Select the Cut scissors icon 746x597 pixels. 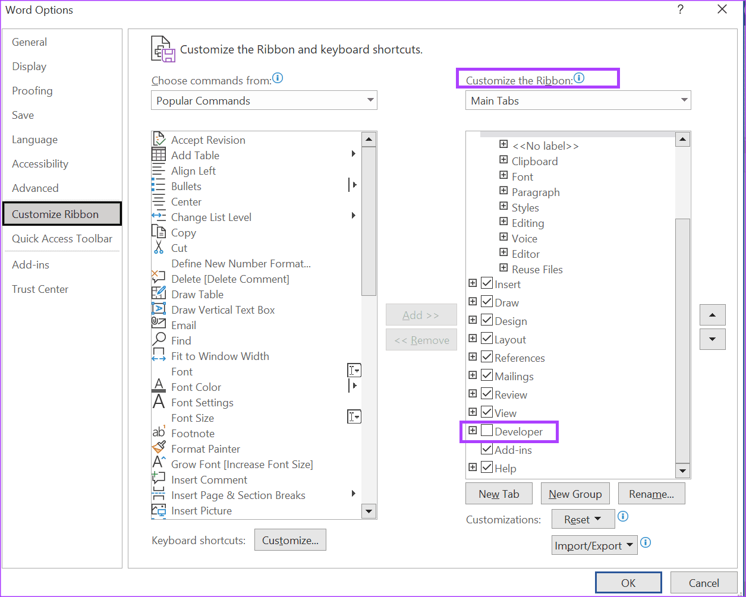coord(159,248)
